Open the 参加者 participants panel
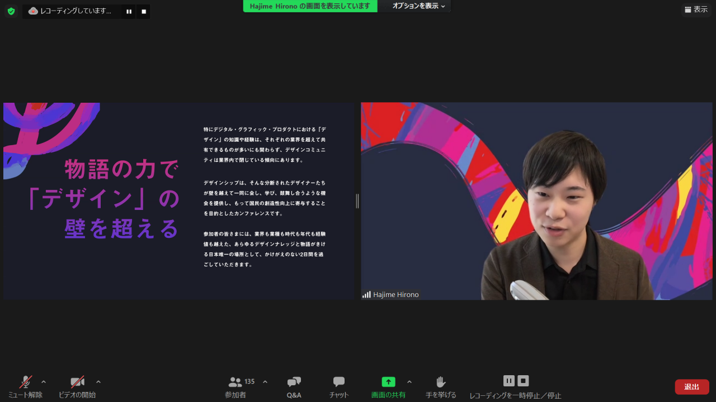The height and width of the screenshot is (402, 716). [x=235, y=387]
